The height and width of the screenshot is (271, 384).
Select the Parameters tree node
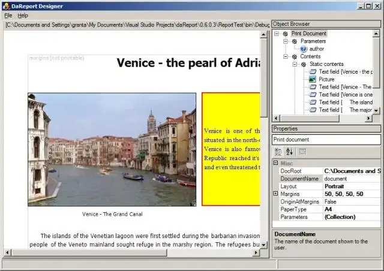tap(313, 41)
